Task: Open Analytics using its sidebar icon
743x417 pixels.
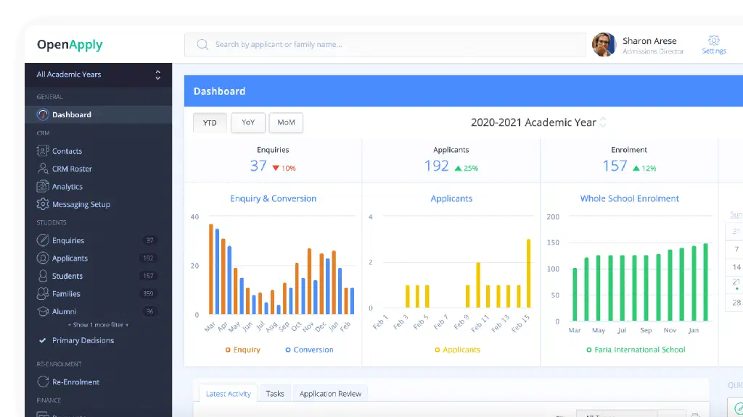Action: click(x=42, y=186)
